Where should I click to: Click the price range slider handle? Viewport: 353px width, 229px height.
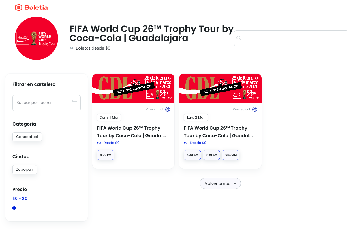click(x=14, y=208)
